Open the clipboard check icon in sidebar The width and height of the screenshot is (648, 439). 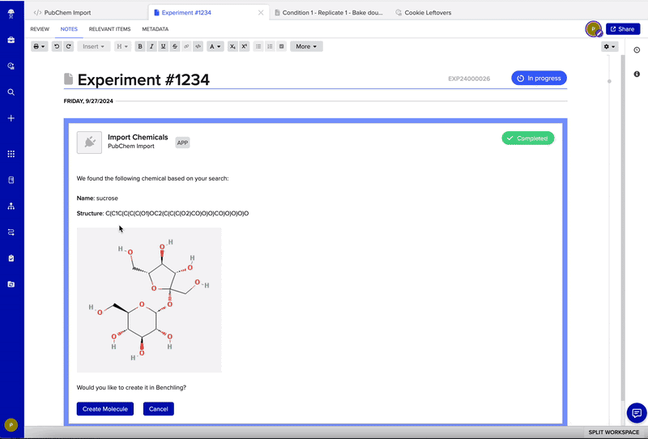11,258
